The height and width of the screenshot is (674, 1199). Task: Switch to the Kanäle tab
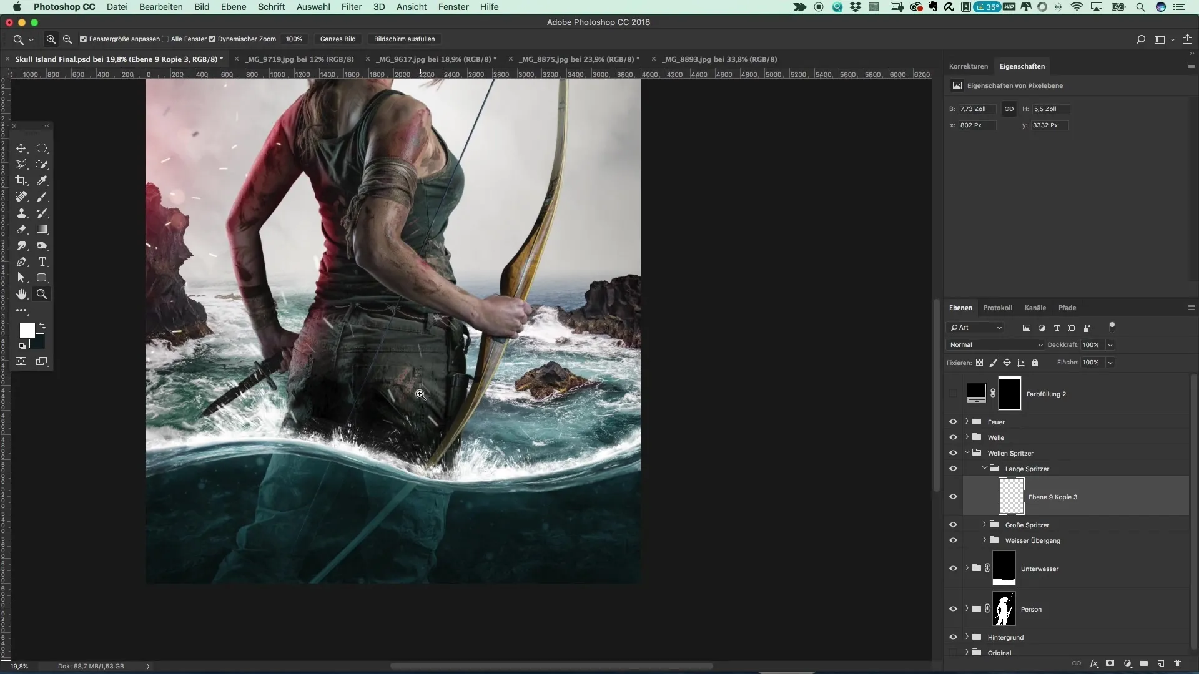pos(1035,308)
